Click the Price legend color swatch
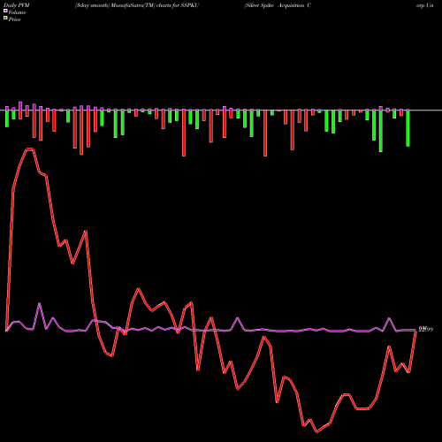Image resolution: width=442 pixels, height=442 pixels. 5,19
